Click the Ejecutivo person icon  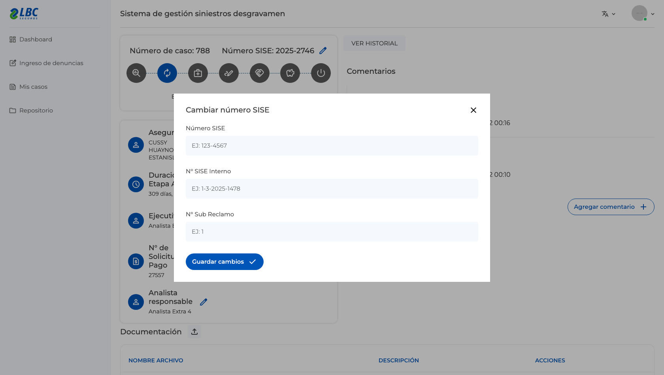tap(136, 221)
